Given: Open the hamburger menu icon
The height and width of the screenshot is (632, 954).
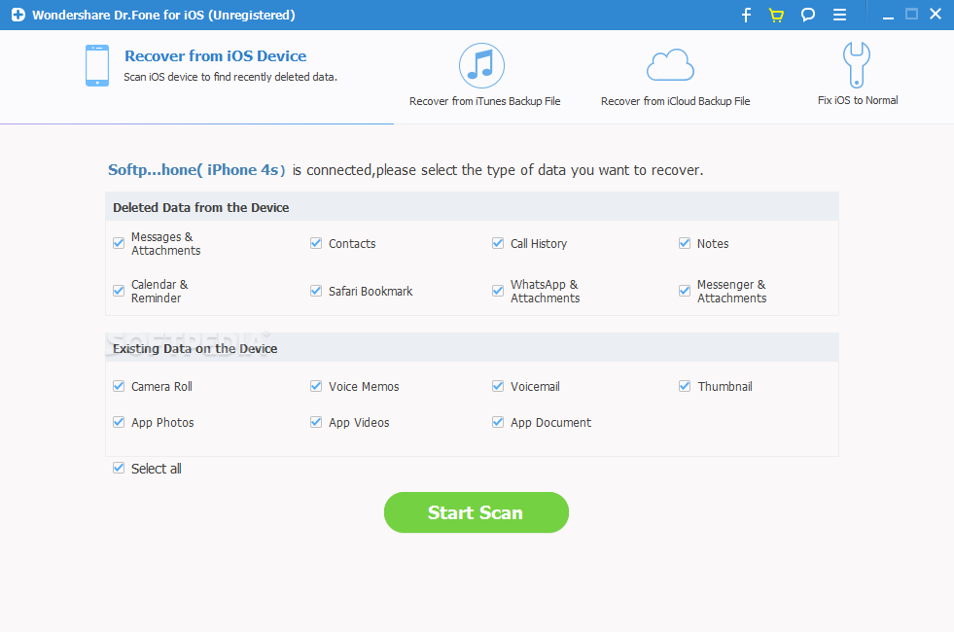Looking at the screenshot, I should [839, 15].
